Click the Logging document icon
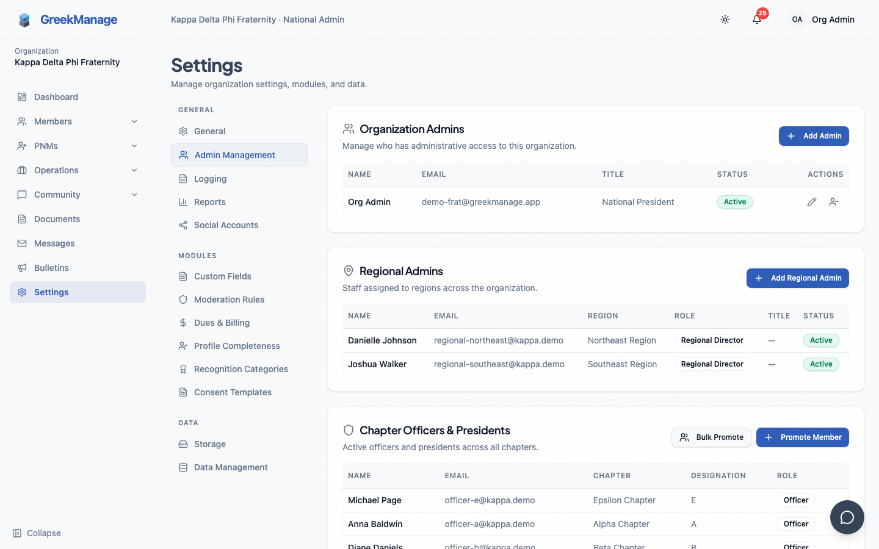The height and width of the screenshot is (549, 879). pyautogui.click(x=183, y=179)
